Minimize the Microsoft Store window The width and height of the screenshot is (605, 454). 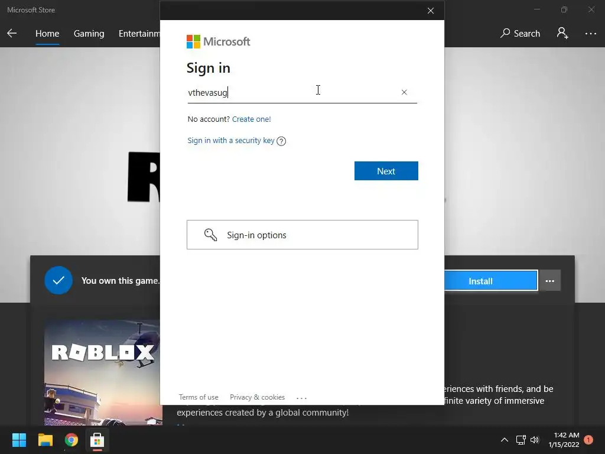tap(536, 9)
